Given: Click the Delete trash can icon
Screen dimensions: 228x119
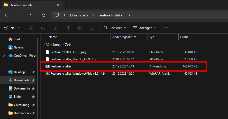Looking at the screenshot, I should [x=93, y=28].
